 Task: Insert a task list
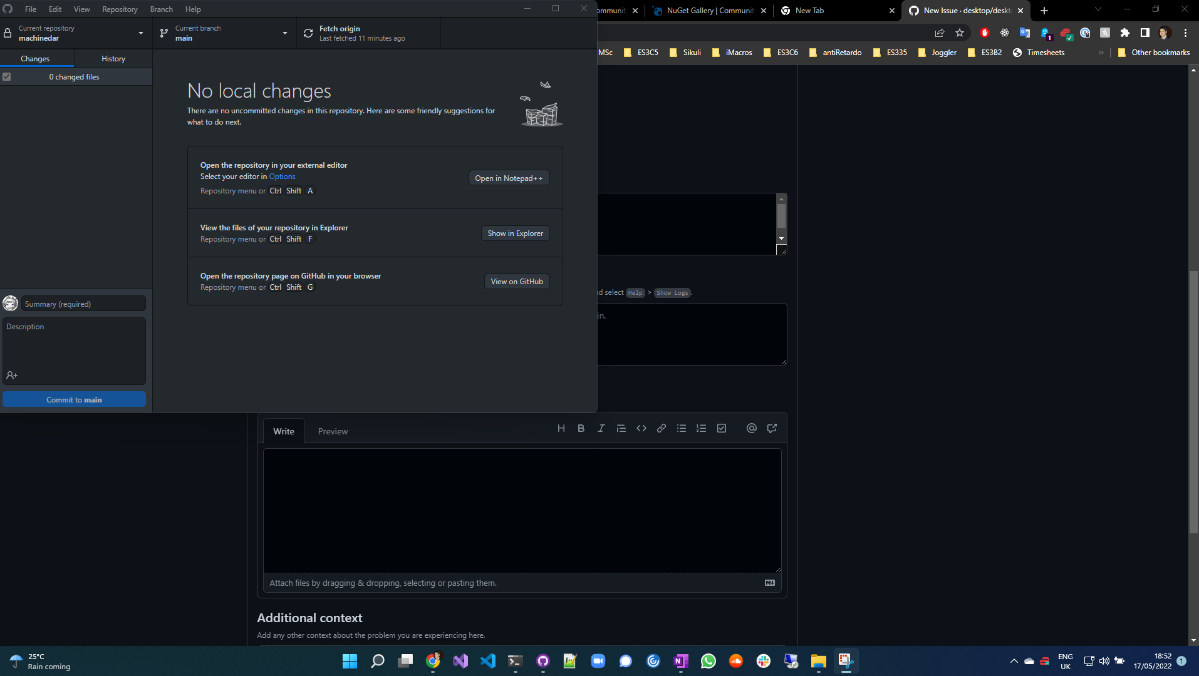721,428
